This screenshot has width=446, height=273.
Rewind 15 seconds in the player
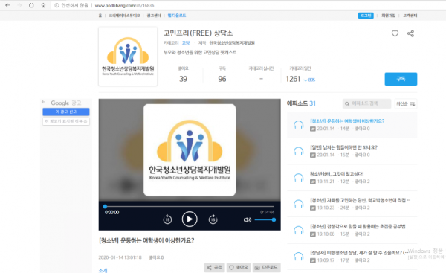pyautogui.click(x=167, y=219)
